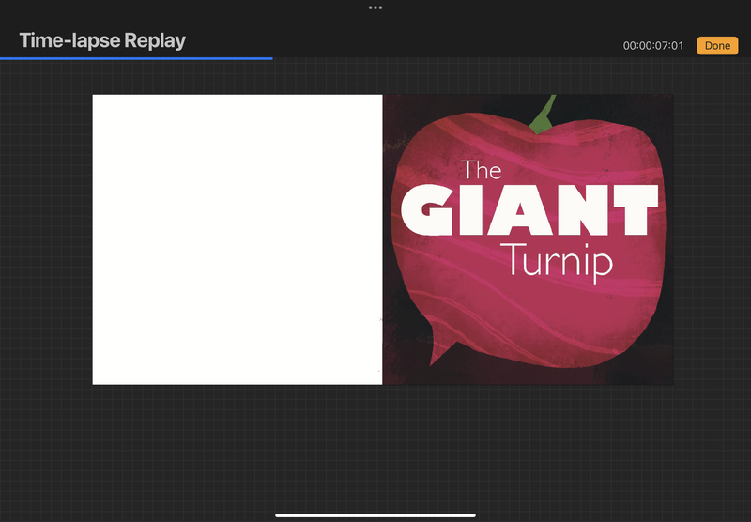
Task: Click the 00:00:07:01 timestamp
Action: coord(652,46)
